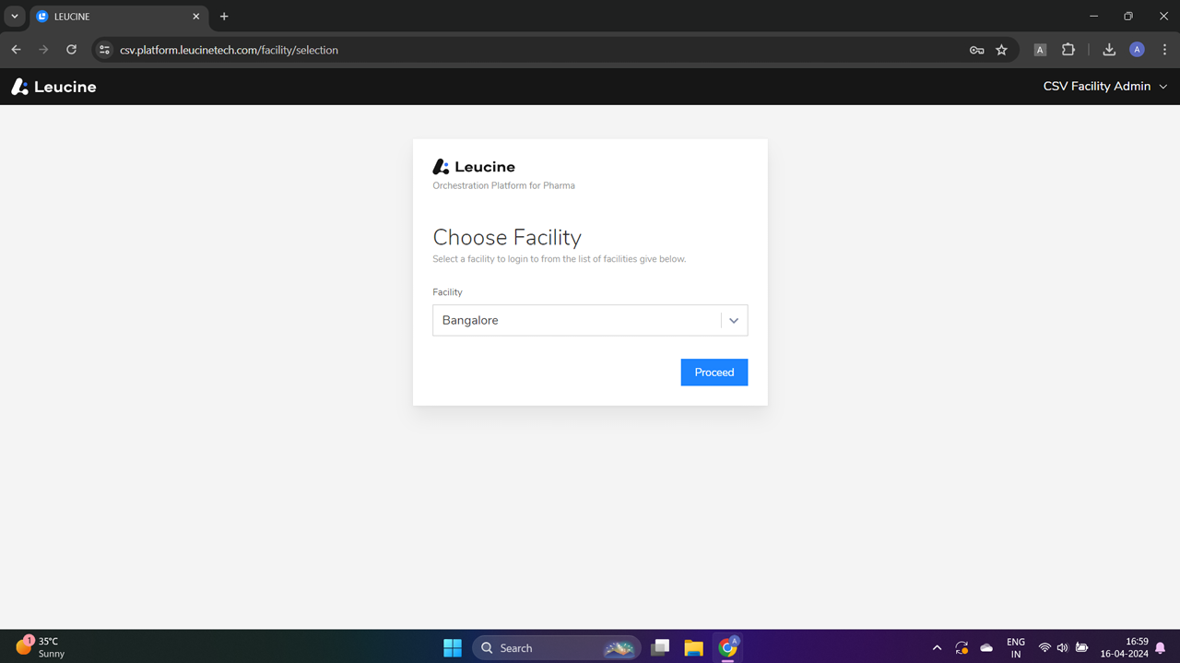Click the Choose Facility heading
This screenshot has height=663, width=1180.
click(507, 237)
